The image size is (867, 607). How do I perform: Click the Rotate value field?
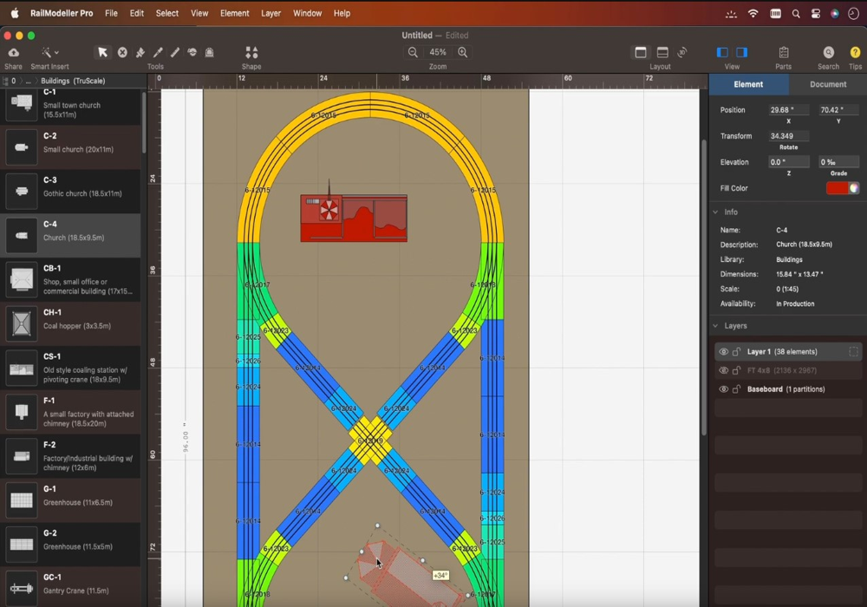coord(788,136)
